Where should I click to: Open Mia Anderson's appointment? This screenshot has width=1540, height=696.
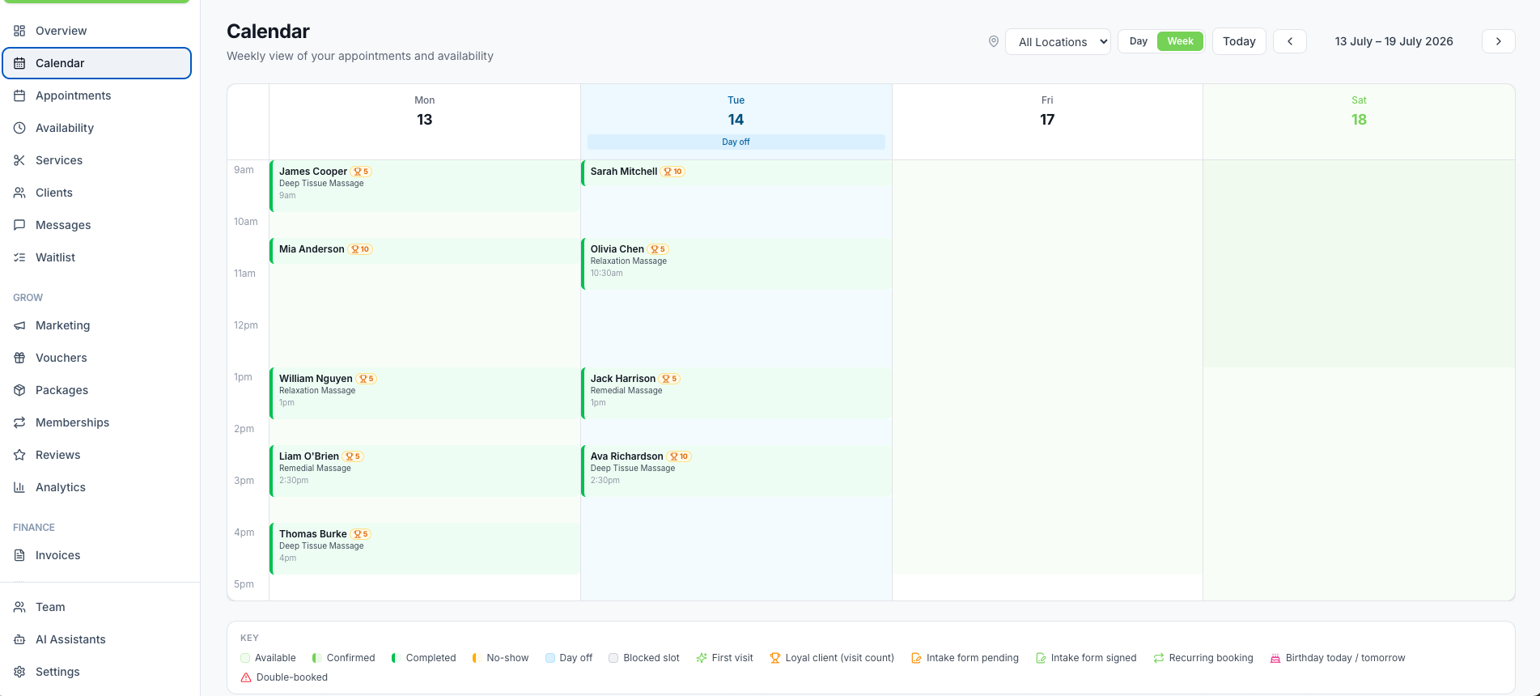pos(425,251)
